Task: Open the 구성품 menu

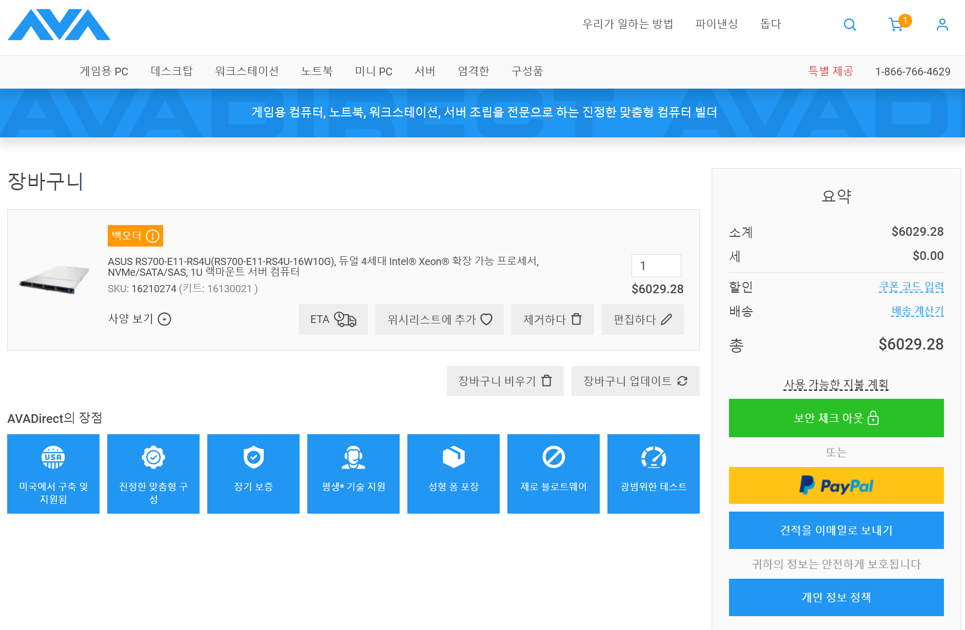Action: [x=527, y=71]
